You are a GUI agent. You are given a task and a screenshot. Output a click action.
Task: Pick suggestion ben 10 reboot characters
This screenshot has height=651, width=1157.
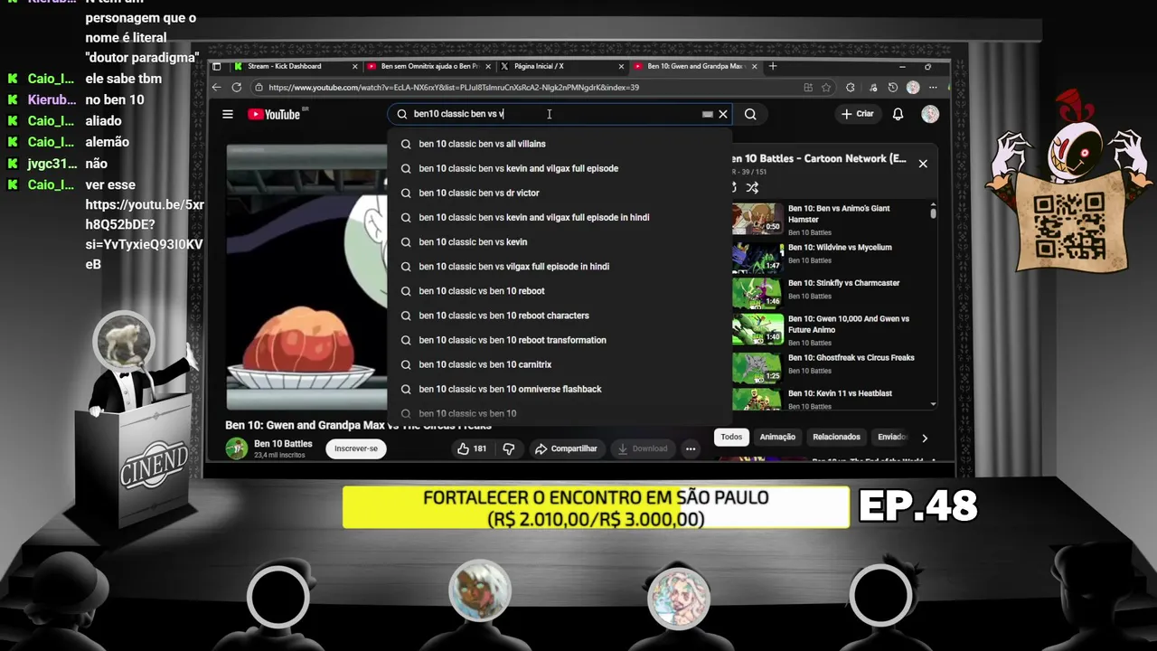click(x=560, y=315)
